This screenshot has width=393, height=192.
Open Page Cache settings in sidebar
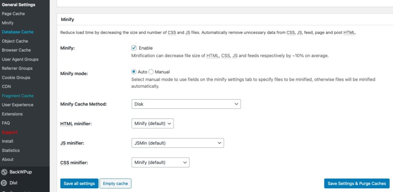coord(13,14)
